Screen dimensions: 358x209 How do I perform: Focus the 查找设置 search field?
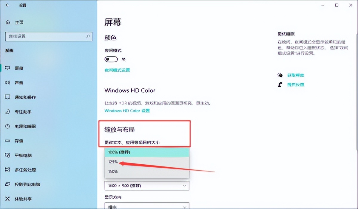49,36
